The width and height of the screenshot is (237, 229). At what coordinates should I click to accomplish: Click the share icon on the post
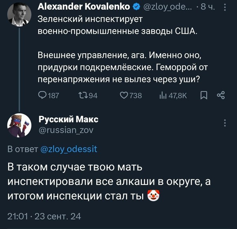221,95
